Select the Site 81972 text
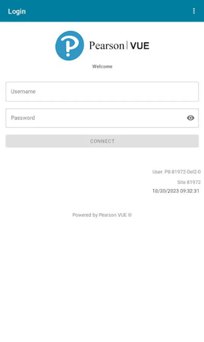This screenshot has width=204, height=342. click(189, 182)
